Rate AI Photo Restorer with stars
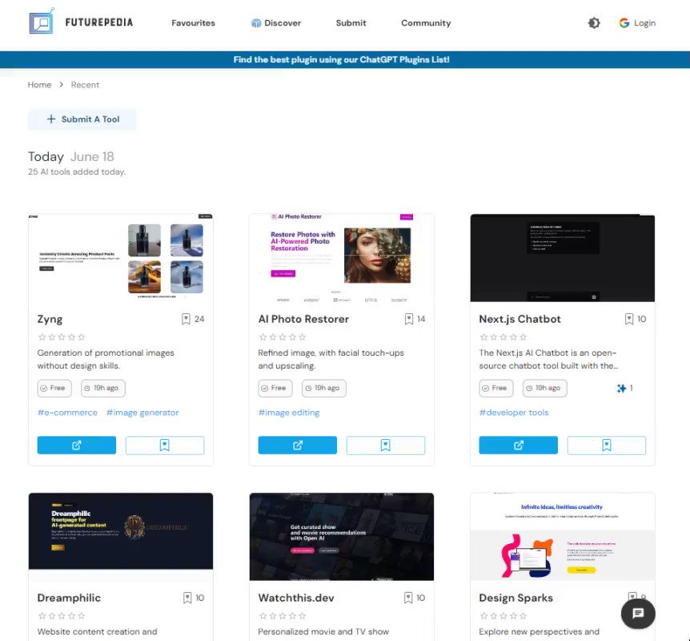This screenshot has height=641, width=690. (283, 337)
